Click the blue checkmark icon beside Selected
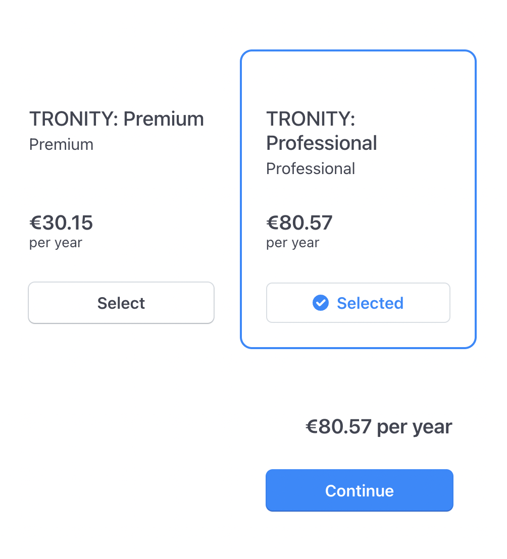507x559 pixels. [x=320, y=303]
